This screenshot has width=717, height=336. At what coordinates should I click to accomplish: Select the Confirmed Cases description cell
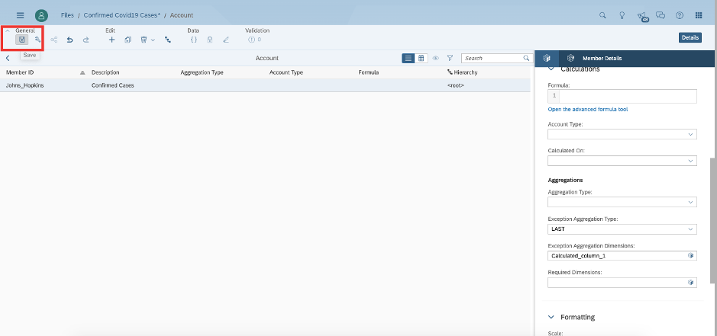pos(112,85)
